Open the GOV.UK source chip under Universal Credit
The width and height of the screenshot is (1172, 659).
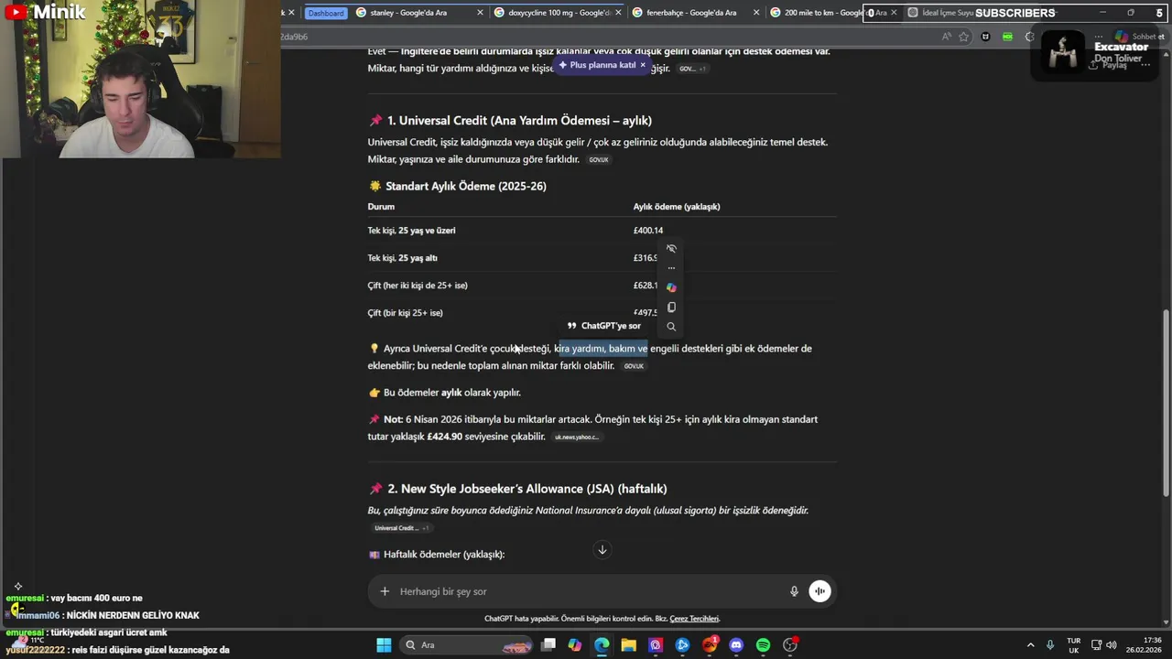599,159
